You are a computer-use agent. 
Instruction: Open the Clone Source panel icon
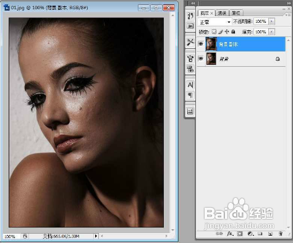190,69
